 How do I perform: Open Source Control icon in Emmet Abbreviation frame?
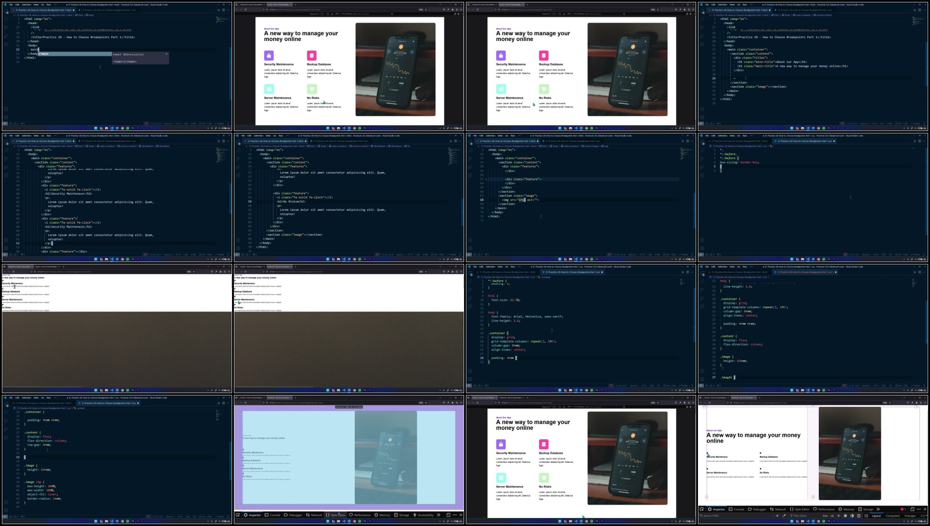coord(6,27)
